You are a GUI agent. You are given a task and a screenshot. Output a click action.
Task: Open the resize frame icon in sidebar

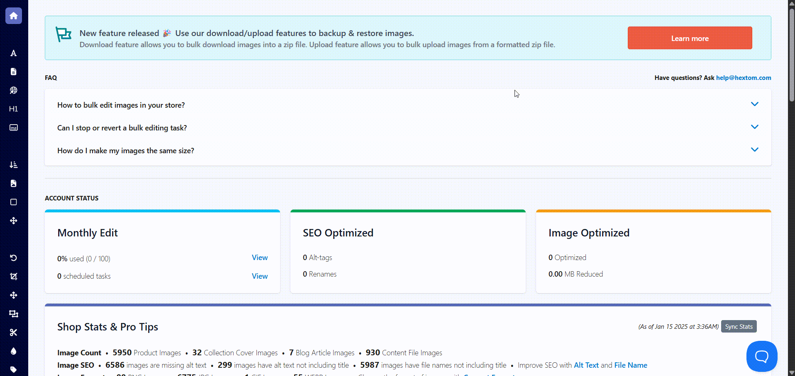pos(14,314)
